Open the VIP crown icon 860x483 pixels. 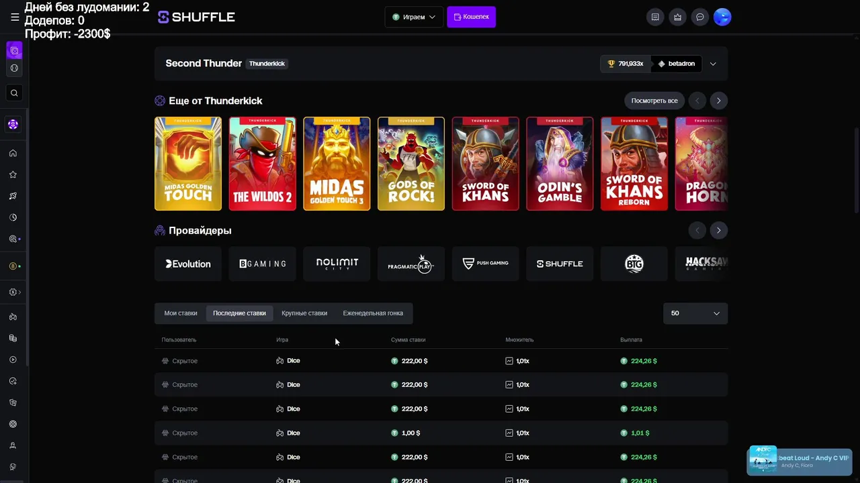[677, 17]
